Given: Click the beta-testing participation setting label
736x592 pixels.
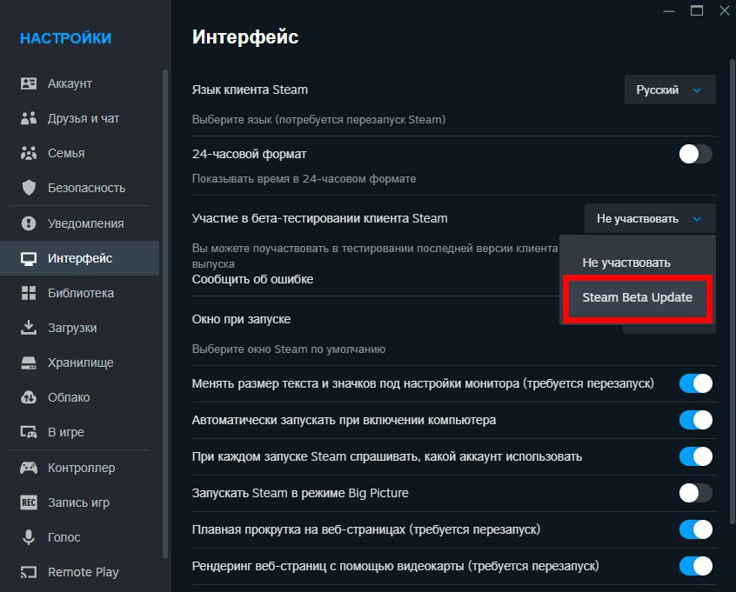Looking at the screenshot, I should click(x=319, y=218).
